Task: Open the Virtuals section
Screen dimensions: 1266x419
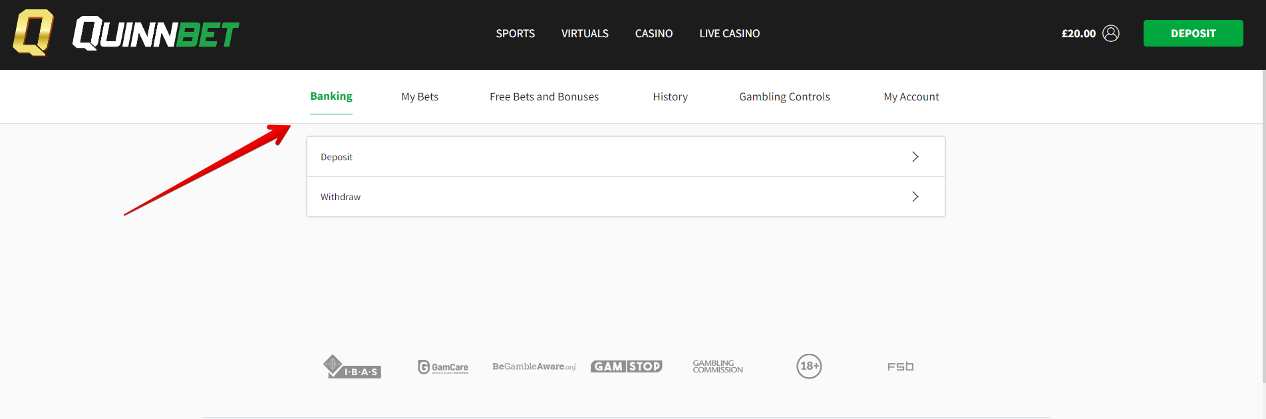Action: point(585,33)
